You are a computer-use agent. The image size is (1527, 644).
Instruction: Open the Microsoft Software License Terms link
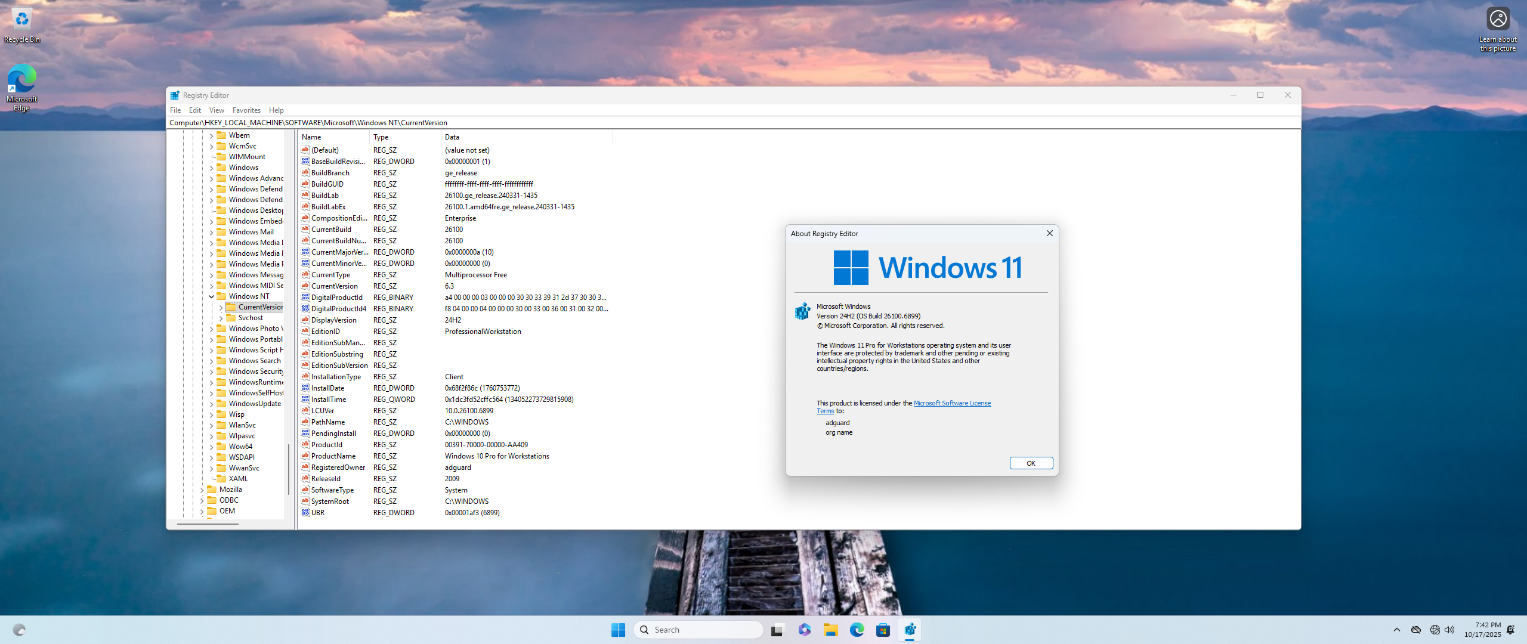pyautogui.click(x=952, y=403)
